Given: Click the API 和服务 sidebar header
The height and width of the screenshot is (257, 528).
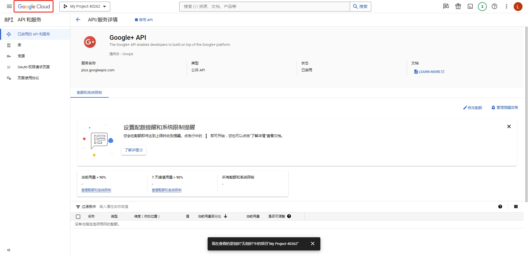Looking at the screenshot, I should pos(29,19).
